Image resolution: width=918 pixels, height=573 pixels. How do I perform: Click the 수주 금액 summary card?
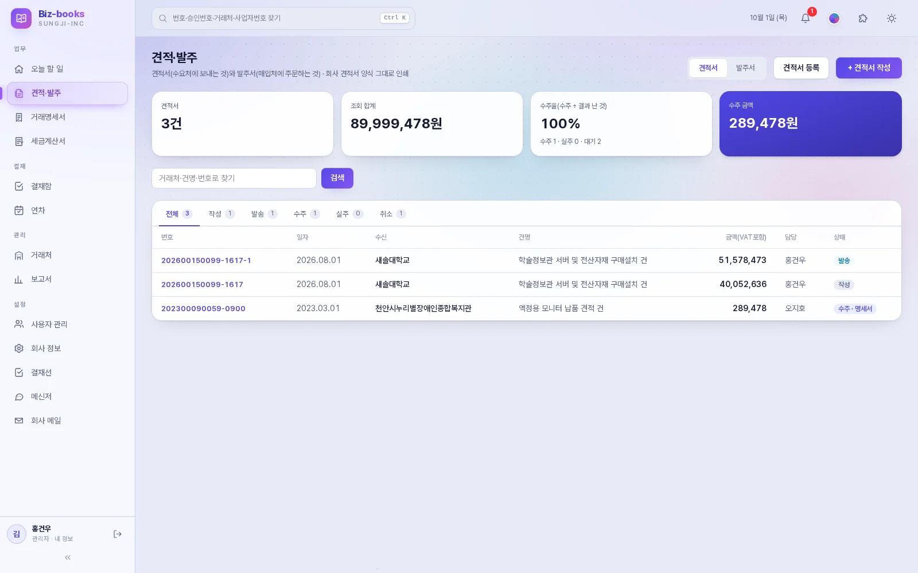pos(811,124)
